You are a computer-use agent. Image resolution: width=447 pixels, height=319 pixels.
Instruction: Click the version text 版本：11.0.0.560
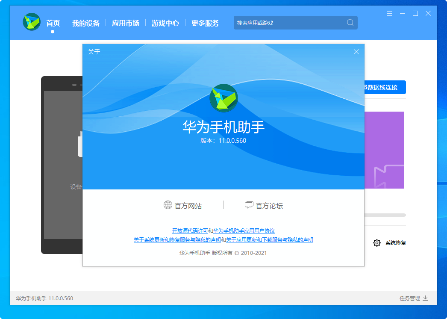[x=223, y=141]
